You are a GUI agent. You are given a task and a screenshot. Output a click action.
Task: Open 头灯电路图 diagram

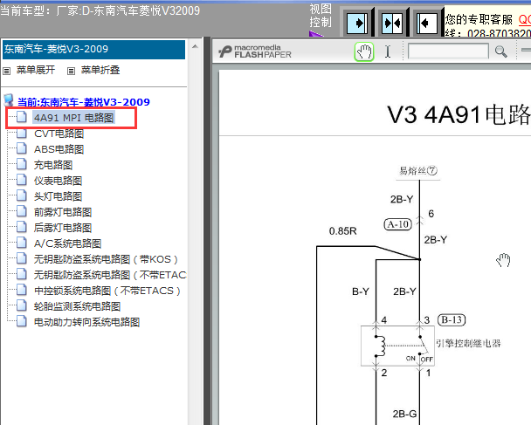point(58,196)
